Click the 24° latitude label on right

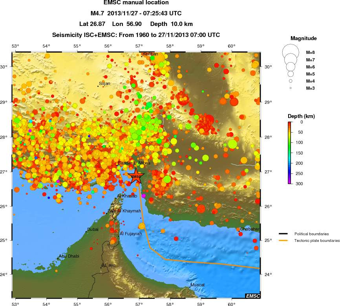[268, 275]
